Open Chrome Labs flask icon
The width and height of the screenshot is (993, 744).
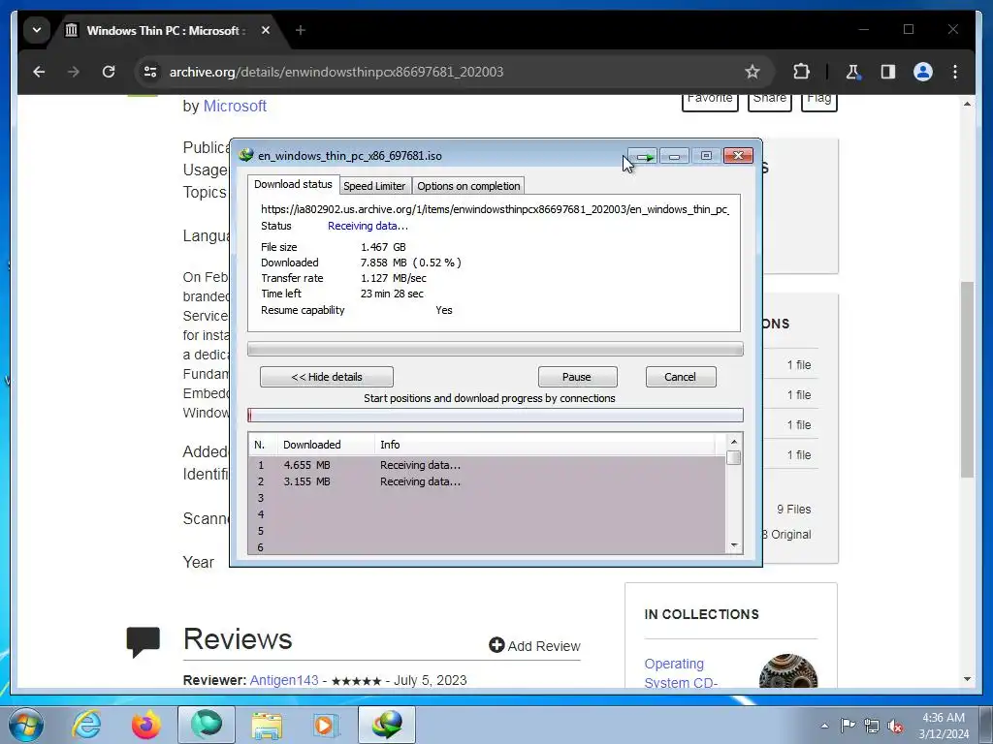pos(853,72)
